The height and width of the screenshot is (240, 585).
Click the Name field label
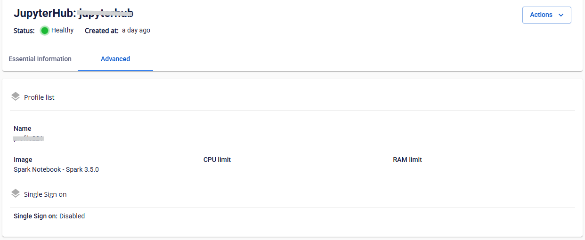pyautogui.click(x=23, y=128)
